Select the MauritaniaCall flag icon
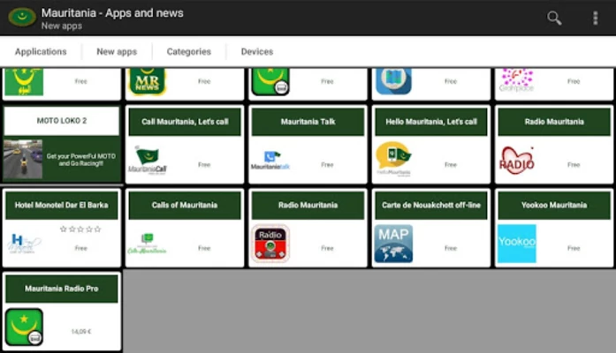Image resolution: width=616 pixels, height=353 pixels. [x=148, y=160]
